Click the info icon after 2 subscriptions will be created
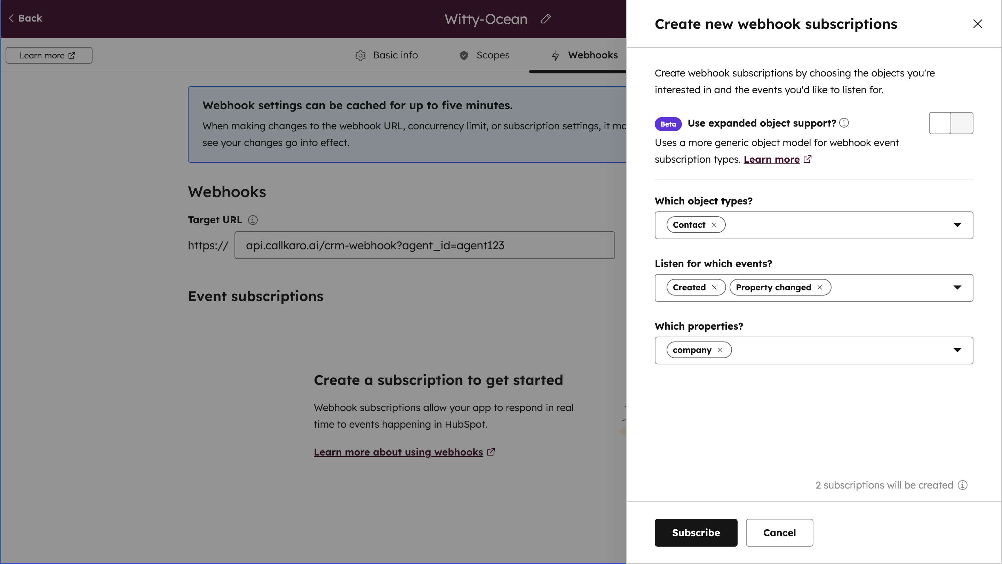This screenshot has height=564, width=1002. pos(963,485)
